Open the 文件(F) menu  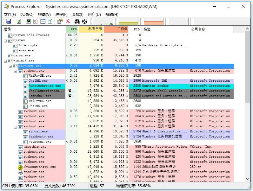10,15
